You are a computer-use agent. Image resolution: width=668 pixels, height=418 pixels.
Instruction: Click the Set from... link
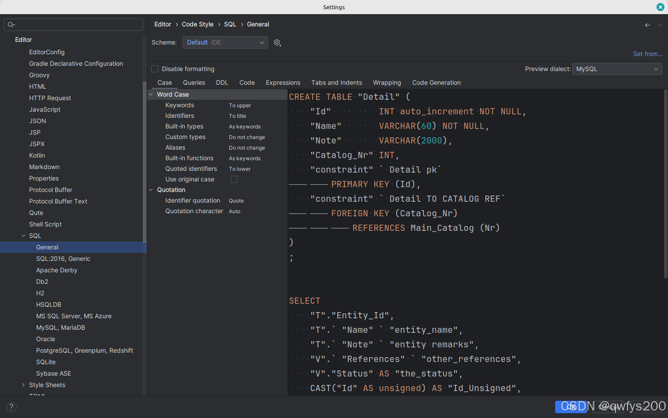(648, 54)
